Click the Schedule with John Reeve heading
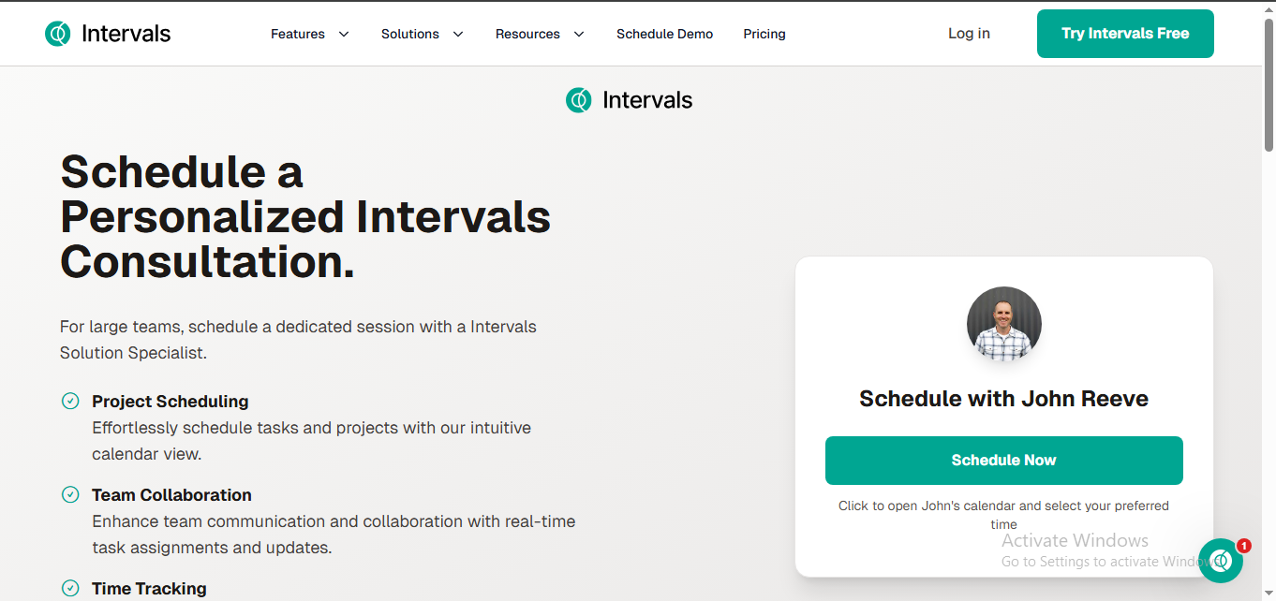Screen dimensions: 1276x601 point(1003,399)
